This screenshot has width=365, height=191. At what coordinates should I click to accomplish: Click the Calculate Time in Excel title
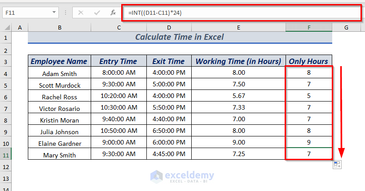click(x=180, y=37)
